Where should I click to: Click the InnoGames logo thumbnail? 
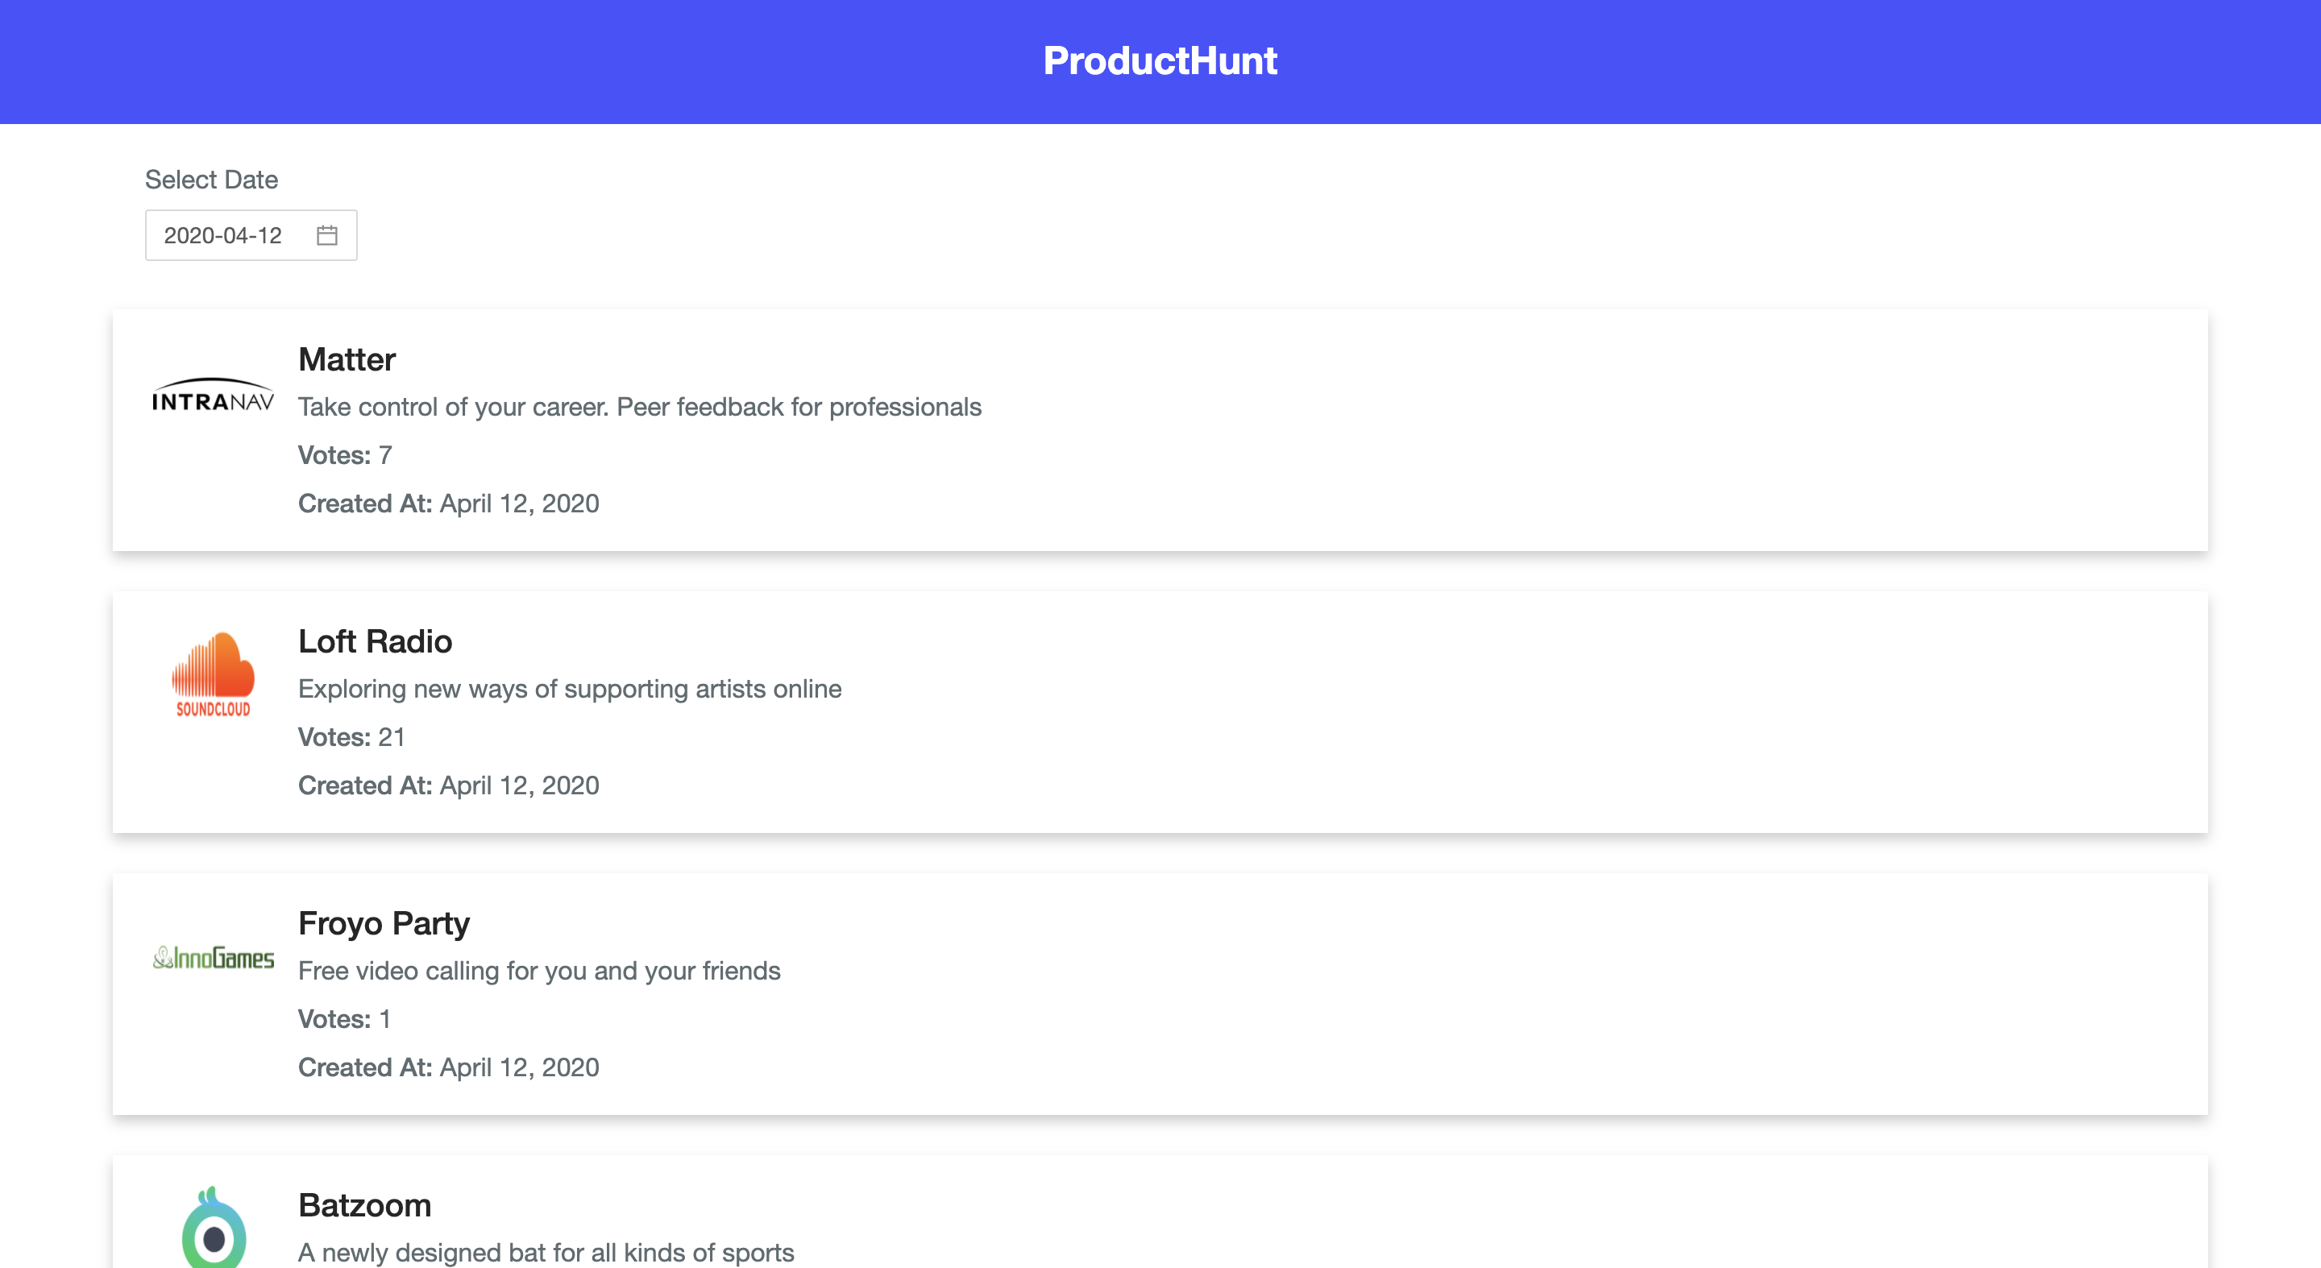[214, 957]
